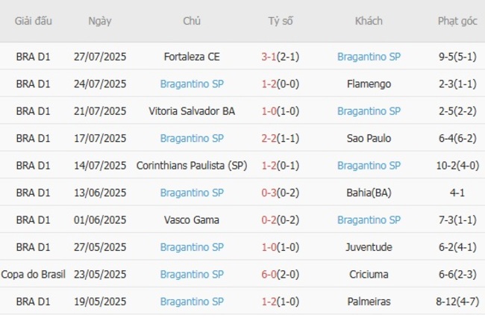Screen dimensions: 485x318
Task: Open the Sao Paulo team link
Action: tap(369, 138)
